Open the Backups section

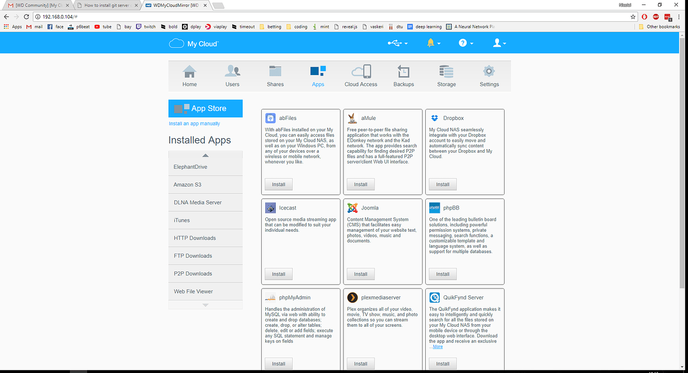(403, 76)
